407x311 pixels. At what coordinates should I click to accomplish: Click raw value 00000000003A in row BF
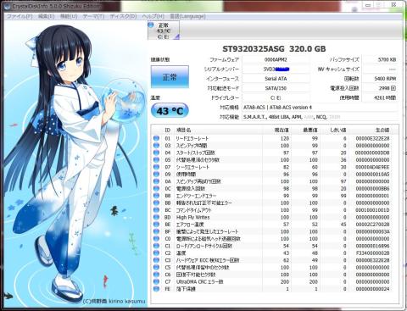pos(372,231)
